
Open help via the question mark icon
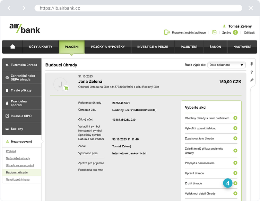pos(252,72)
